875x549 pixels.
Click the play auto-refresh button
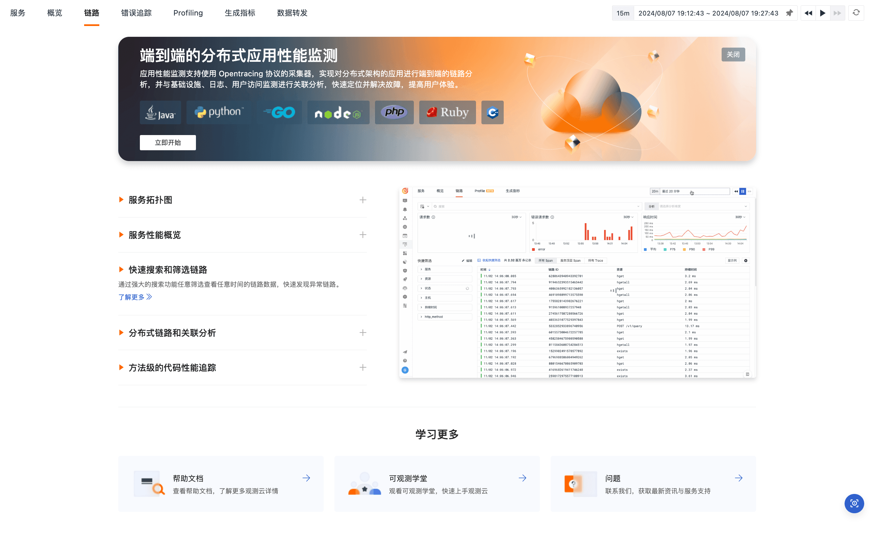(x=823, y=13)
